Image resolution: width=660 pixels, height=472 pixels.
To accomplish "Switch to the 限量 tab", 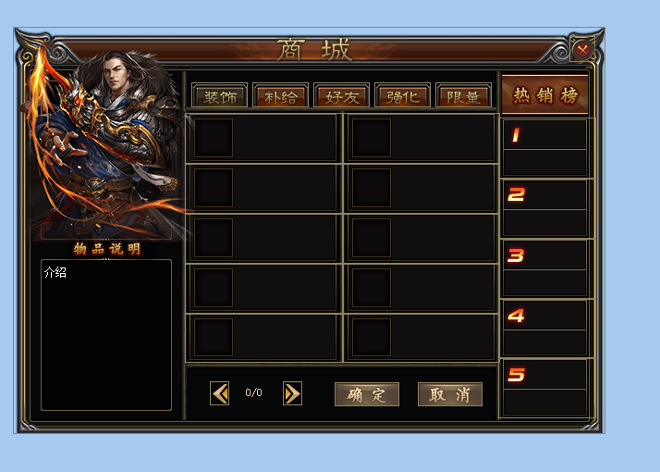I will pos(464,95).
